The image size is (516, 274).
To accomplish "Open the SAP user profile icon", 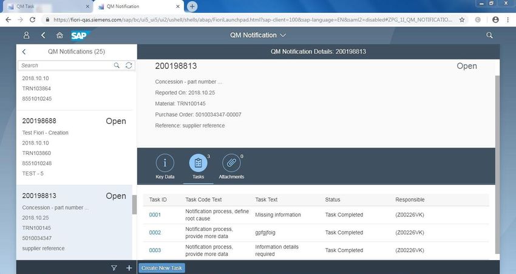I will [26, 35].
